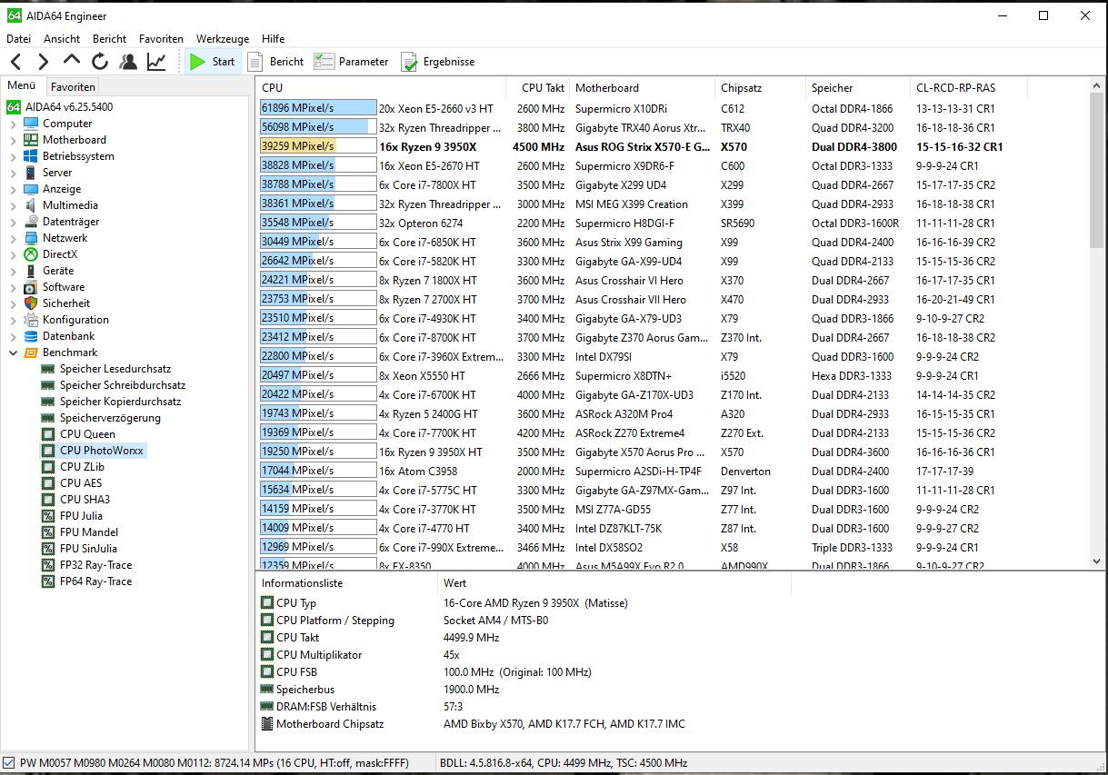The image size is (1108, 775).
Task: Select the Software icon in the tree
Action: [x=32, y=287]
